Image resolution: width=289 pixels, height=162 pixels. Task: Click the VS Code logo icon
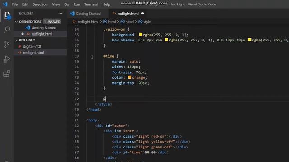coord(5,4)
